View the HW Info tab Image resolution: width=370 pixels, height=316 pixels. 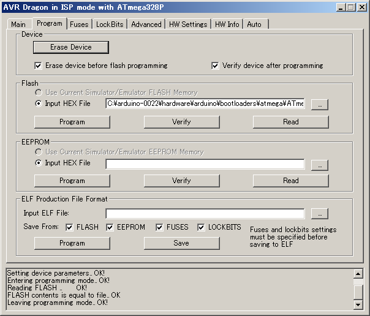click(x=227, y=24)
